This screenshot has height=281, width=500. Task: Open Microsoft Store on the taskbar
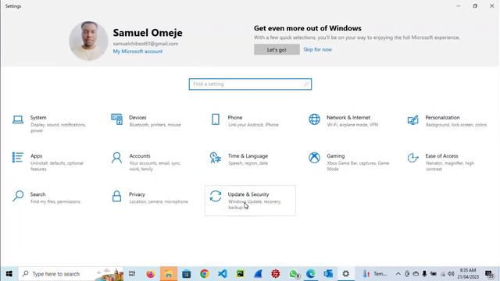(186, 274)
